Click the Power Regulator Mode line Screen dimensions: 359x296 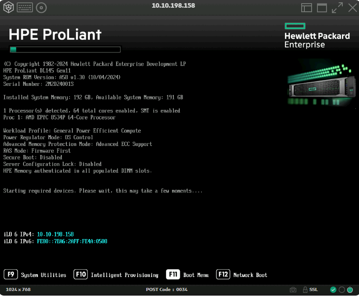(48, 137)
